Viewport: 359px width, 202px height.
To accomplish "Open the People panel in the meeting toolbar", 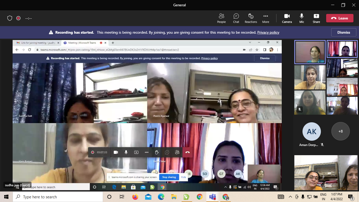I will [221, 18].
